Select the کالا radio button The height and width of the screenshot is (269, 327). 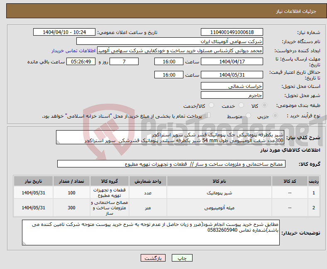click(264, 105)
